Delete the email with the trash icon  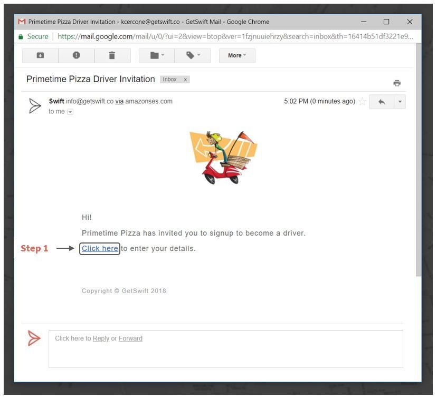pyautogui.click(x=112, y=56)
